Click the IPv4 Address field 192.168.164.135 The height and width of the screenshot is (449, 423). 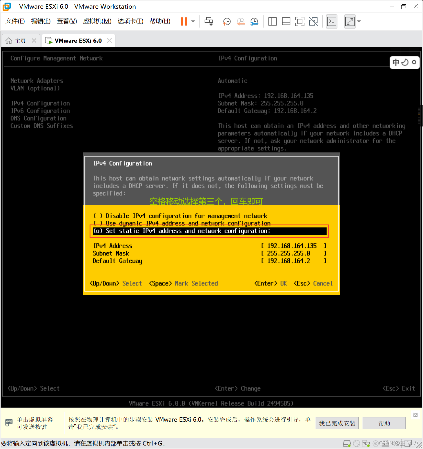293,246
